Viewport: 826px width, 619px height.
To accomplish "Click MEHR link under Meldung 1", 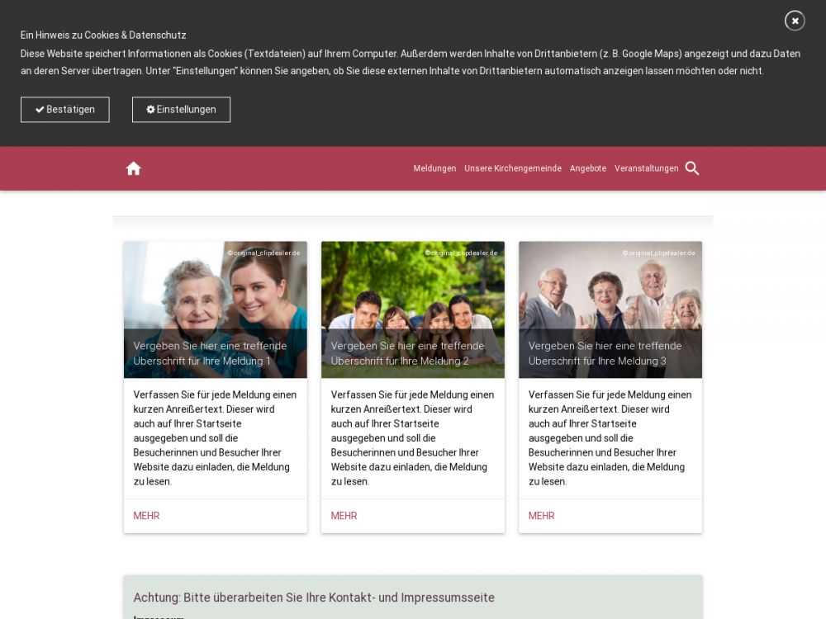I will click(146, 516).
